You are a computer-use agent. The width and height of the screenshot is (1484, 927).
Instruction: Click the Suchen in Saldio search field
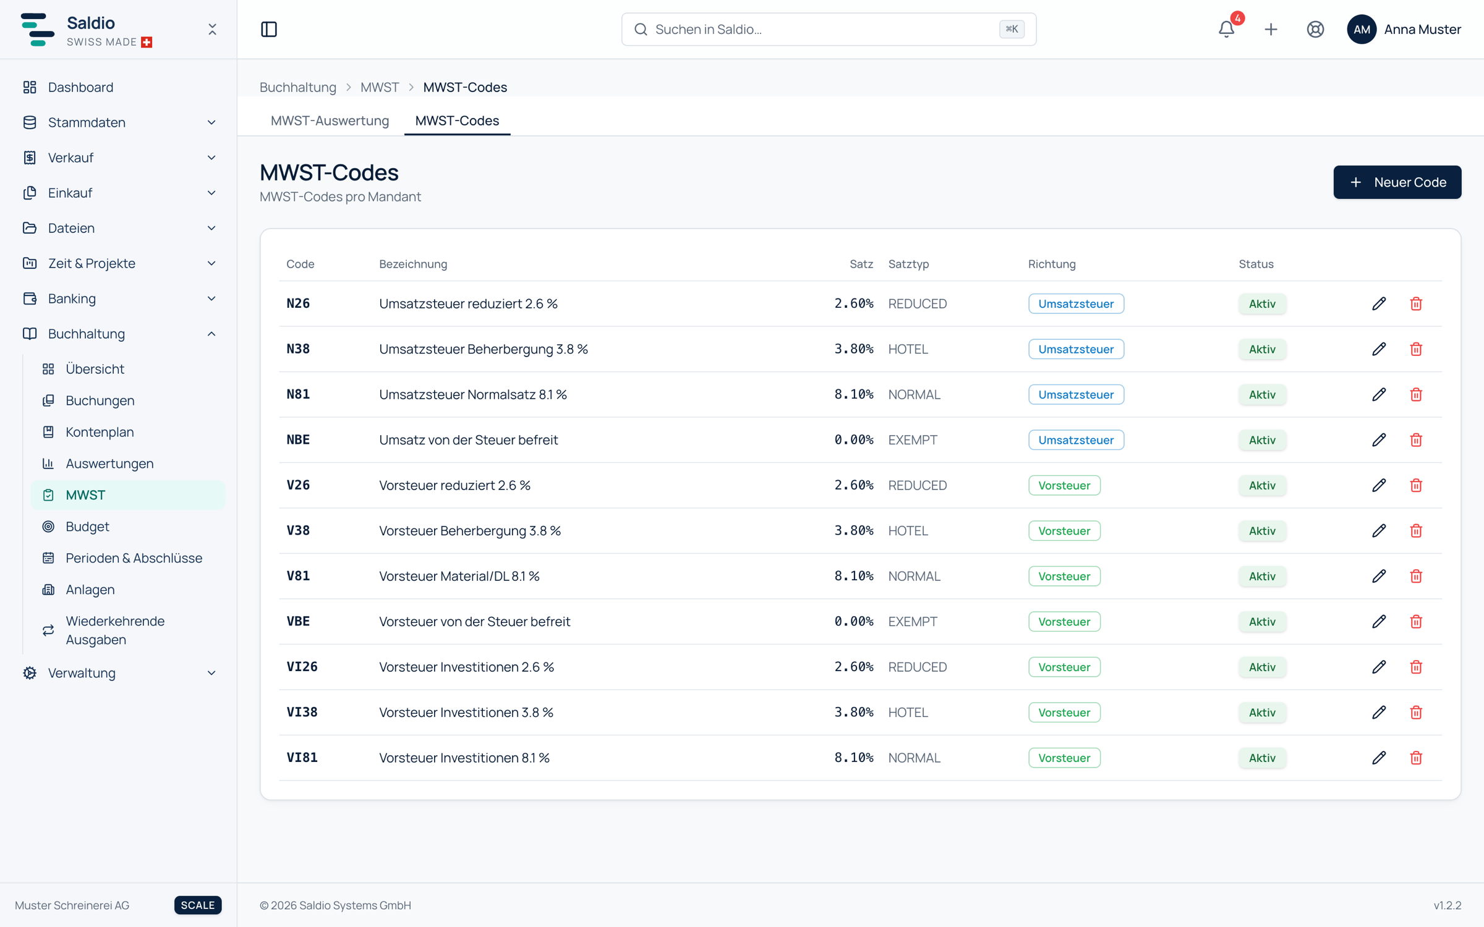(829, 29)
